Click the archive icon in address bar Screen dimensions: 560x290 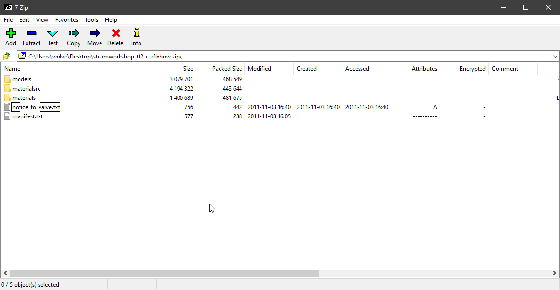[22, 56]
